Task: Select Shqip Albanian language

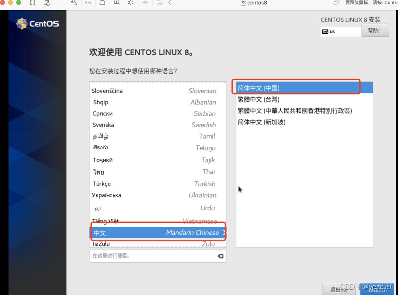Action: (x=158, y=102)
